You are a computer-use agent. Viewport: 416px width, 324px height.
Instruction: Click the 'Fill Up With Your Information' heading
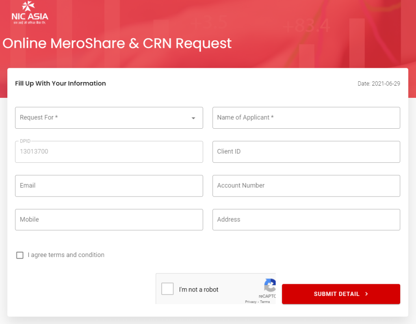coord(61,83)
